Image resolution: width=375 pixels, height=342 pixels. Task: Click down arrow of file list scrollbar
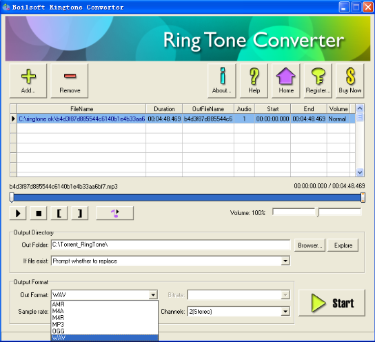(360, 172)
